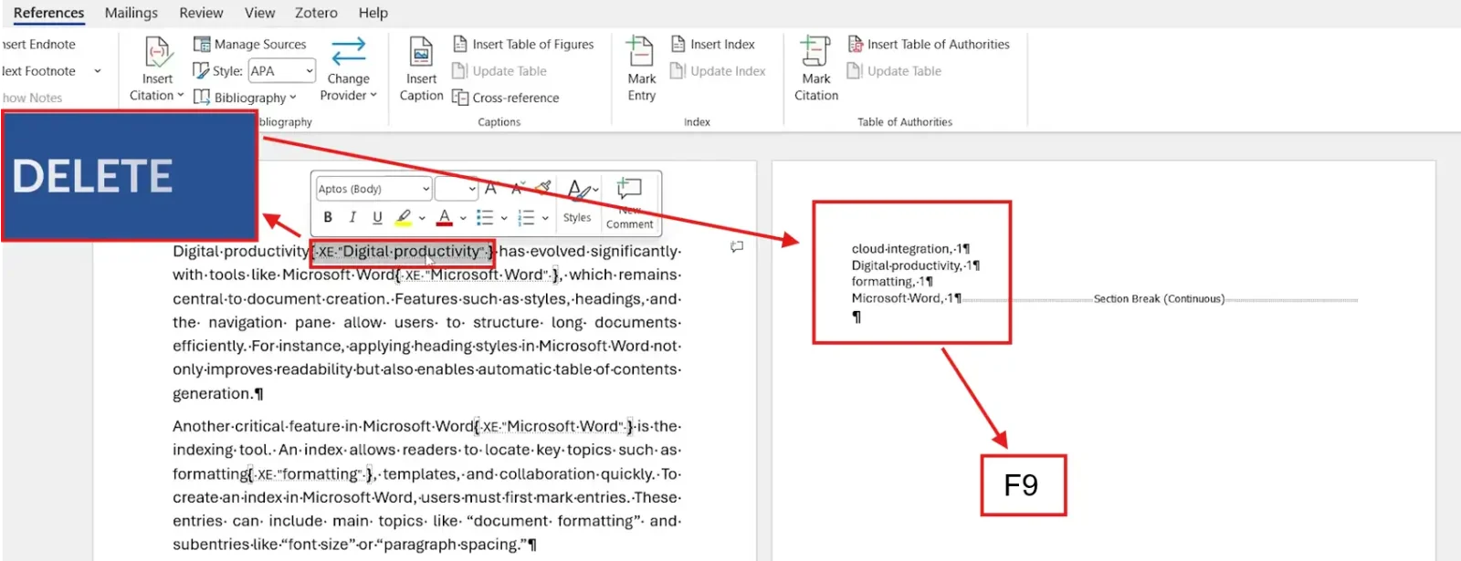This screenshot has height=561, width=1461.
Task: Click the 'formatting, 1' index entry
Action: coord(892,281)
